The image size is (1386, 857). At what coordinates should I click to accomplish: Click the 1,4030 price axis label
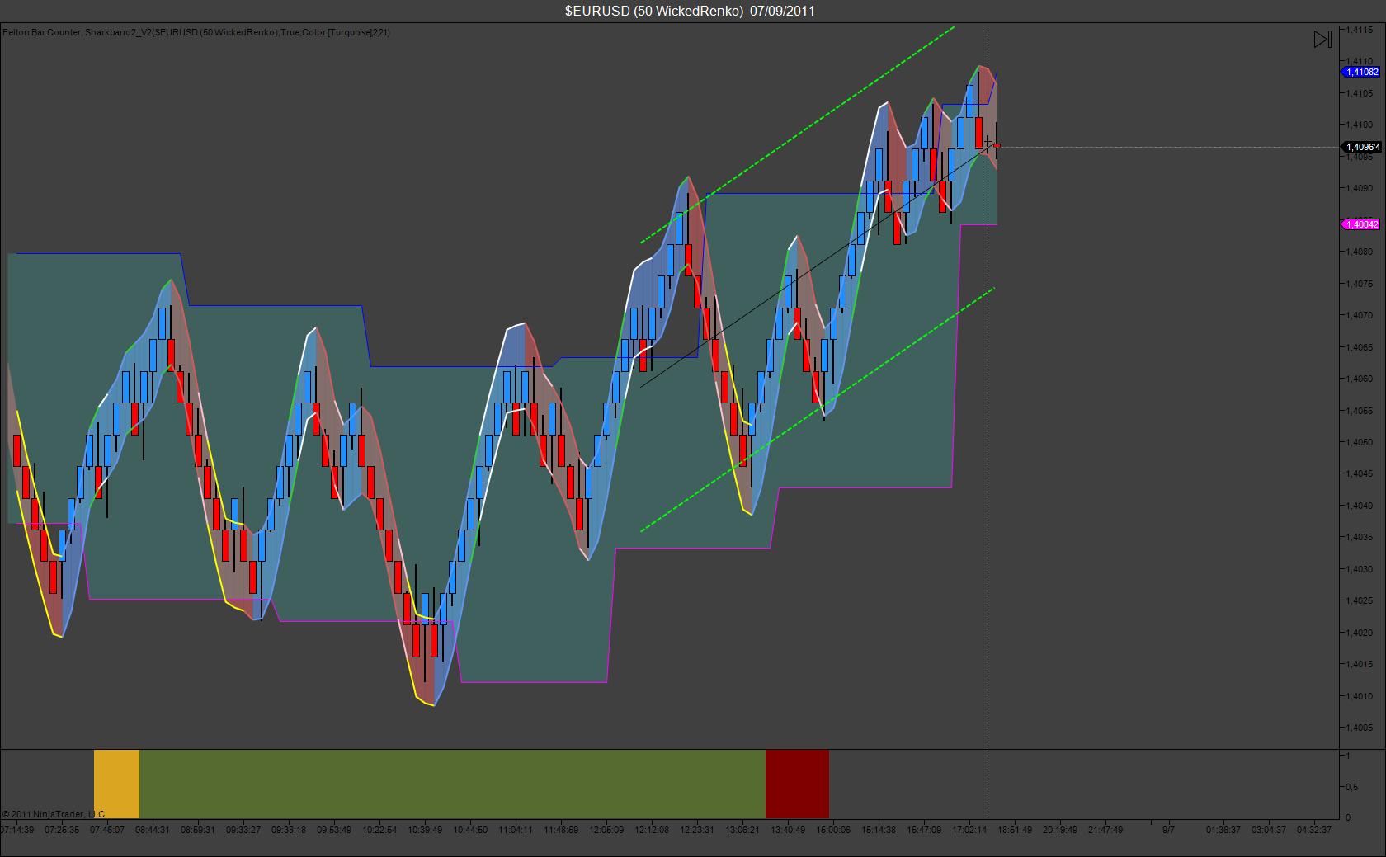pos(1359,569)
